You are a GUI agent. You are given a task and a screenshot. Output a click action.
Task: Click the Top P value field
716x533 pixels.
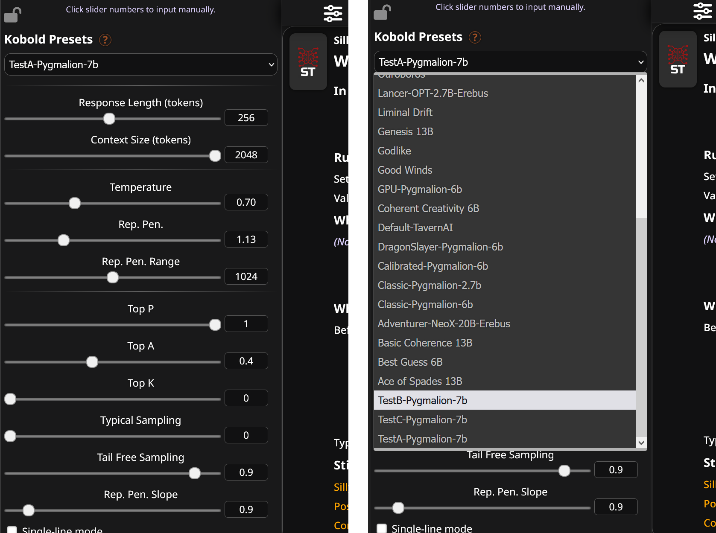[x=246, y=324]
